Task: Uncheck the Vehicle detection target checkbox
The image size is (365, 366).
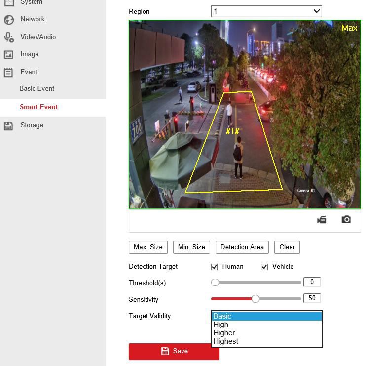Action: coord(264,267)
